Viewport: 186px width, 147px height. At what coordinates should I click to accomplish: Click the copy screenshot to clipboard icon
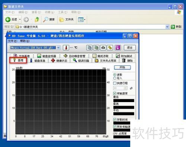[x=96, y=48]
